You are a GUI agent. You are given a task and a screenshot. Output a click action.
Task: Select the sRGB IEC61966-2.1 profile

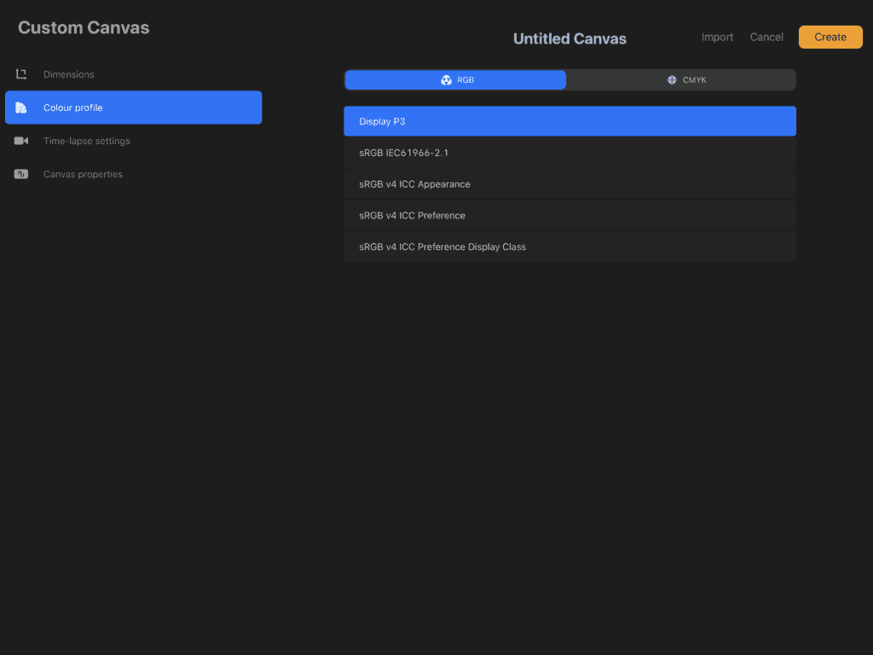point(569,152)
